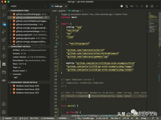
Task: Expand github.com/AllenDang/giu tree node
Action: [x=11, y=14]
